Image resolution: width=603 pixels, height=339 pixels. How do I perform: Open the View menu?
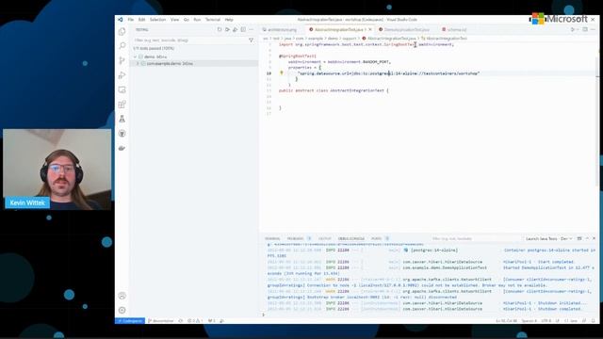pos(174,19)
